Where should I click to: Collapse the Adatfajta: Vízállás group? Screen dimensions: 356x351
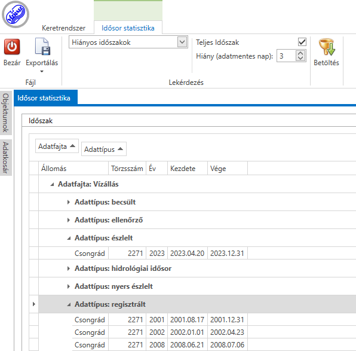pos(52,184)
